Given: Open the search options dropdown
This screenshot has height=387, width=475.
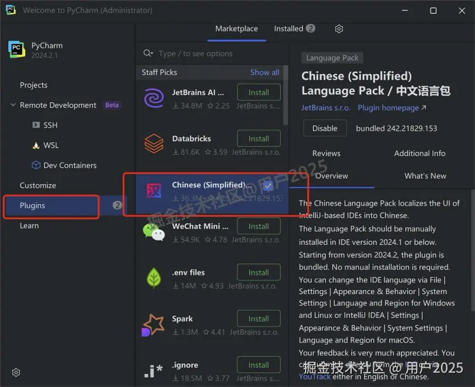Looking at the screenshot, I should pyautogui.click(x=152, y=54).
